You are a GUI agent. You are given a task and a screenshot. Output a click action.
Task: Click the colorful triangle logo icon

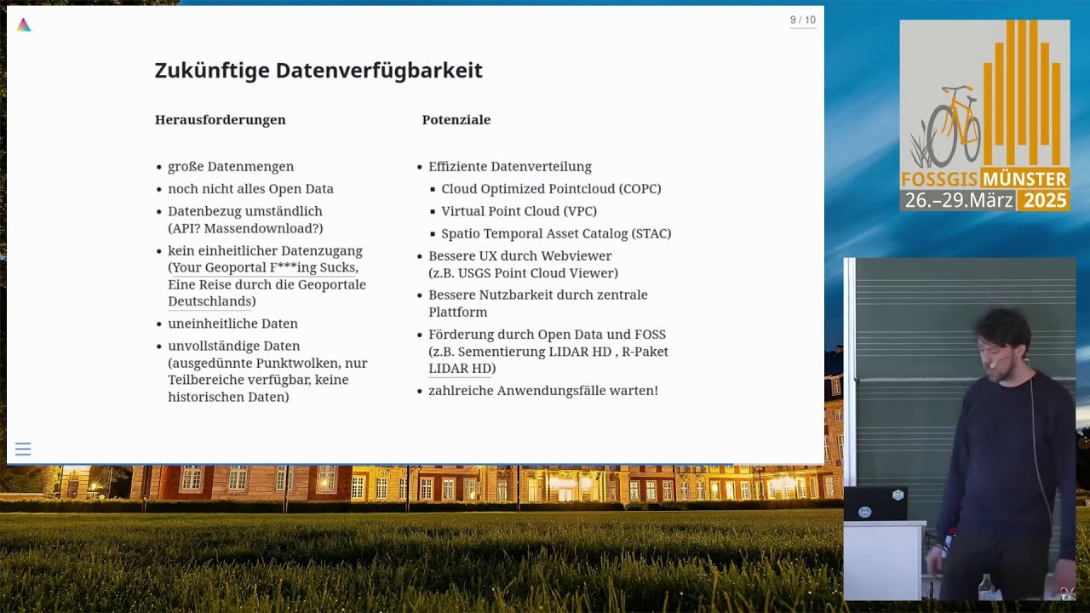tap(24, 25)
